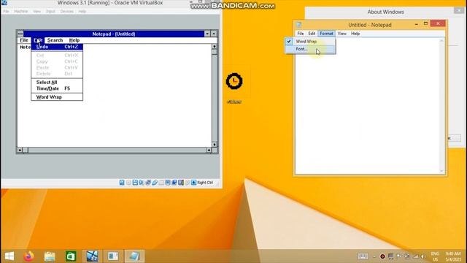Image resolution: width=467 pixels, height=263 pixels.
Task: Uncheck Word Wrap in the Format menu
Action: 310,42
